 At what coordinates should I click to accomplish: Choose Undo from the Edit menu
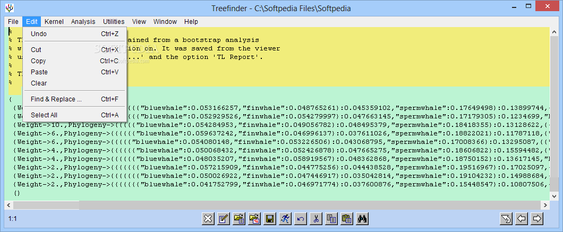pos(75,34)
